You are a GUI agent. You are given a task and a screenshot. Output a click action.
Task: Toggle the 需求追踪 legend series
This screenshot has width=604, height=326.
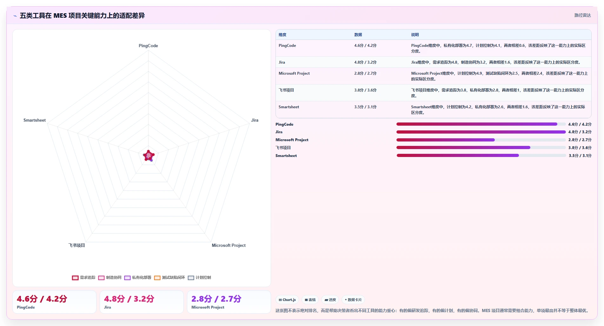84,278
